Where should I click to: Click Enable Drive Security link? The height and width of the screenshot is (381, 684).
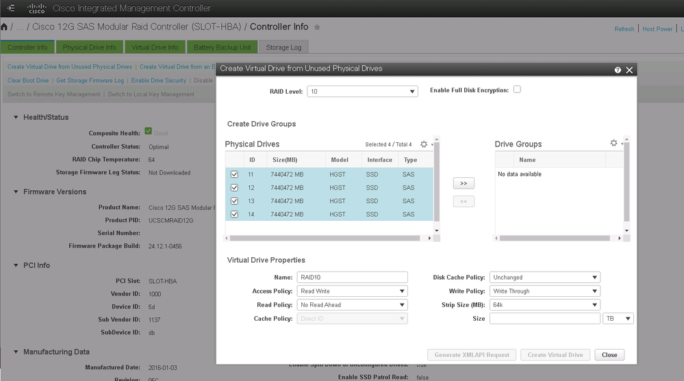coord(159,81)
